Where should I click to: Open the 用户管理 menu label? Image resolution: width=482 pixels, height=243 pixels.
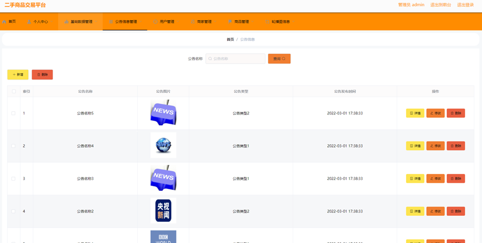click(x=167, y=22)
